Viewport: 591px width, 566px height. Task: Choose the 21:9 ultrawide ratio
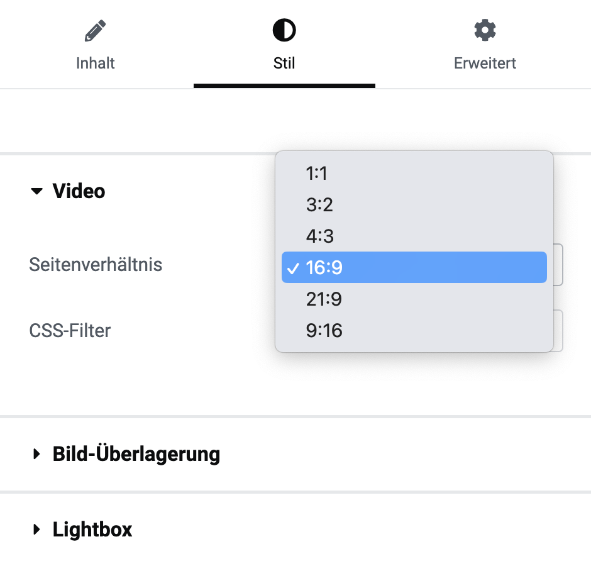pos(414,299)
